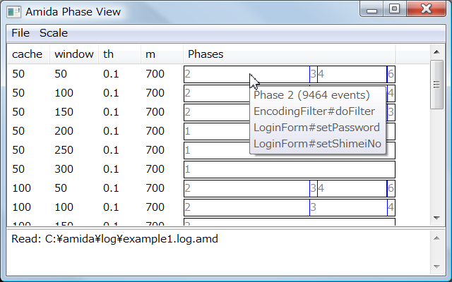
Task: Open the File menu
Action: coord(20,33)
